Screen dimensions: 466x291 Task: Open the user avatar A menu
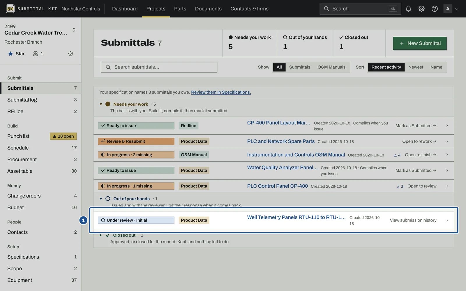tap(448, 9)
